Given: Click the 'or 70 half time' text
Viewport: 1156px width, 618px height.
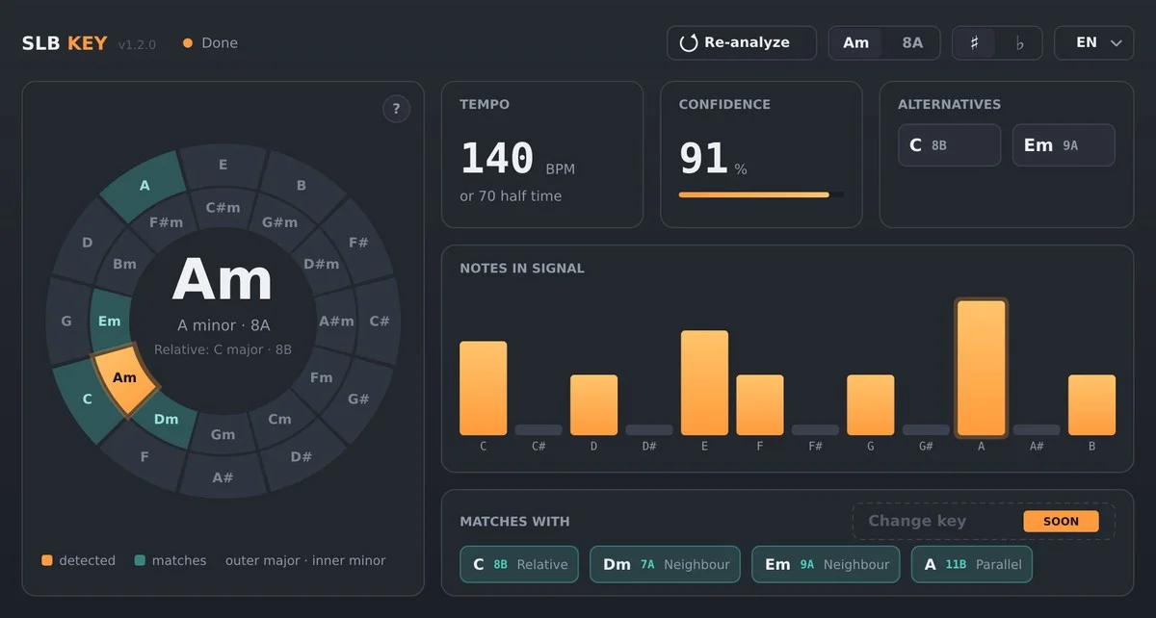Looking at the screenshot, I should coord(511,195).
